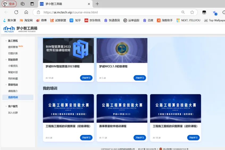This screenshot has height=150, width=225.
Task: View site information lock icon
Action: point(38,12)
